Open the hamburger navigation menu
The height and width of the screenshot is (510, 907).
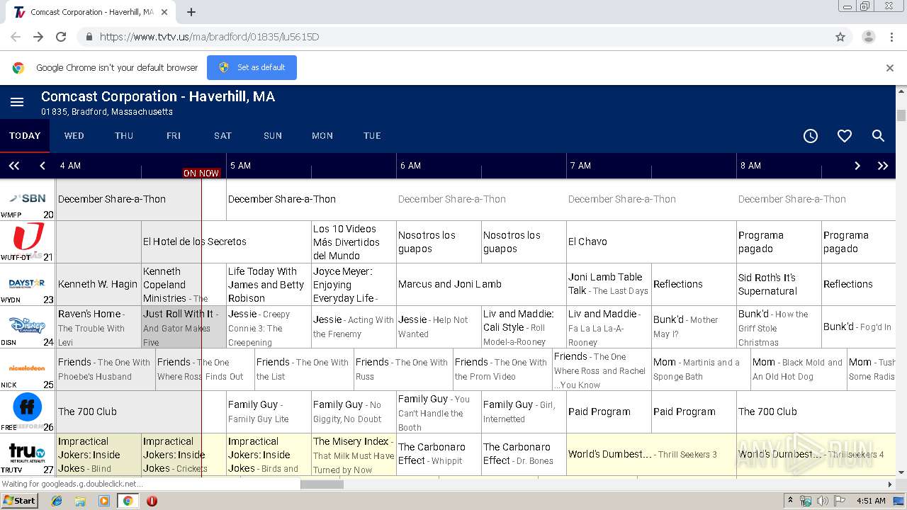17,103
